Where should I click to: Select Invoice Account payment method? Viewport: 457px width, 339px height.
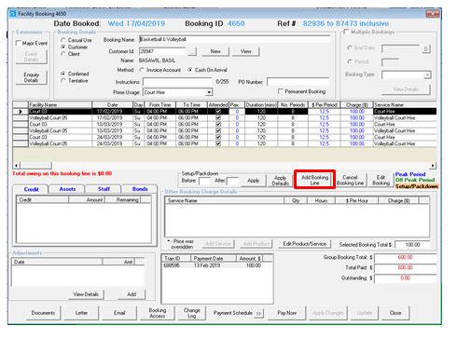(x=142, y=70)
